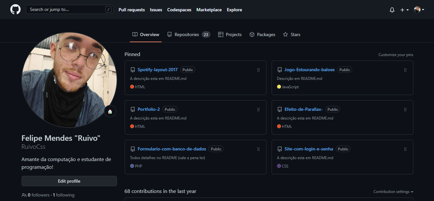This screenshot has height=201, width=434.
Task: Click the drag handle on Site-com-login-e-senha card
Action: [x=405, y=149]
